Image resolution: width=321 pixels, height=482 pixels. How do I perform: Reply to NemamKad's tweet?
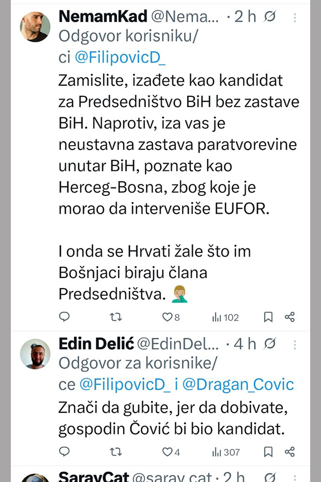coord(64,317)
